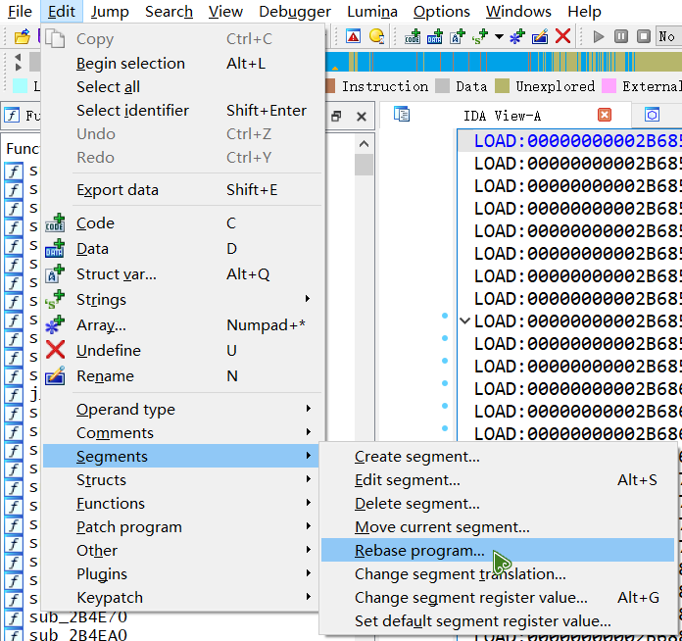Choose Change segment translation... entry
The image size is (682, 641).
498,574
